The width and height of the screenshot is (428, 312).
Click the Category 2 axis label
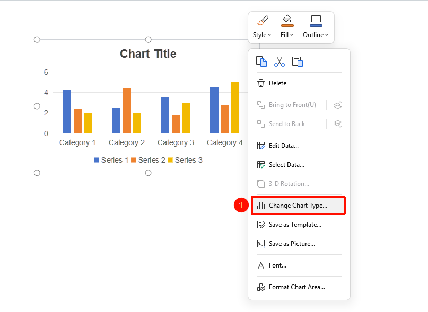pyautogui.click(x=127, y=142)
